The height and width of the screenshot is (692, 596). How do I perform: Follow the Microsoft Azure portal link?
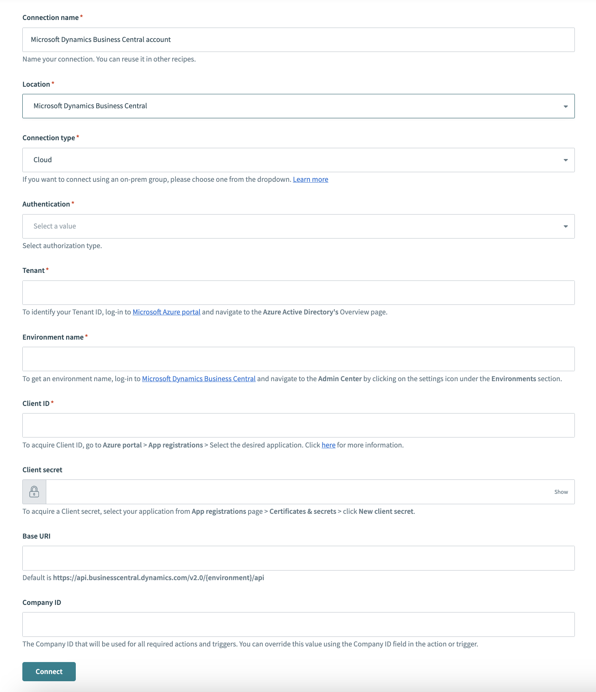point(166,312)
